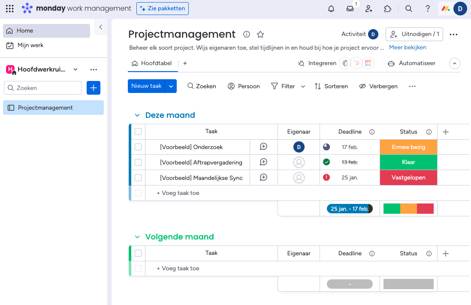
Task: Open toolbar more options three dots
Action: pos(412,87)
